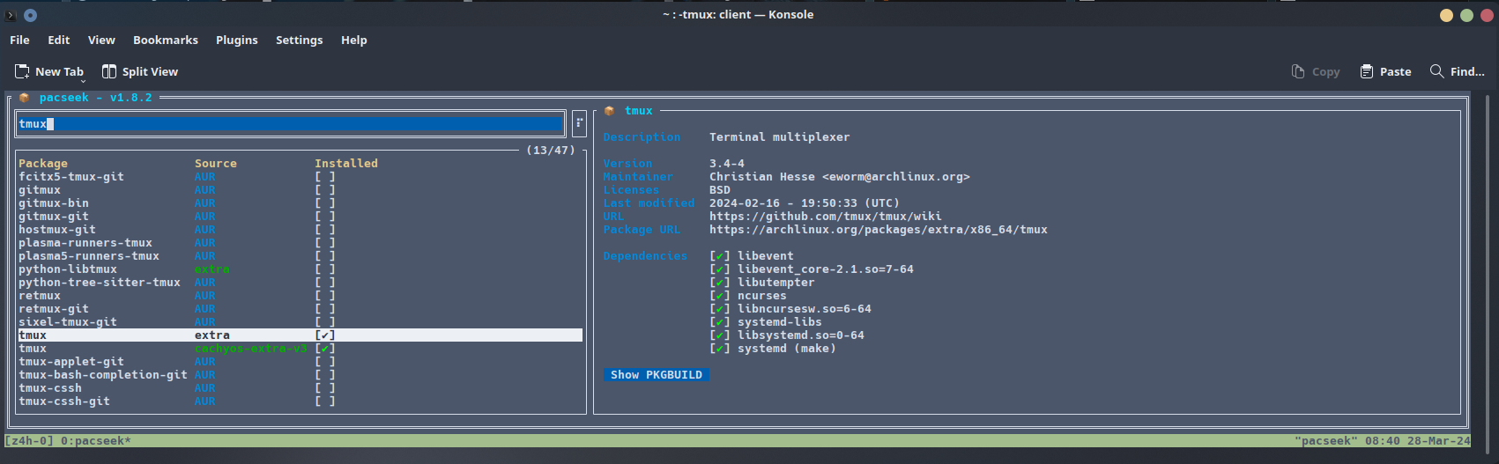The image size is (1499, 464).
Task: Toggle the Installed checkbox for tmux-applet-git
Action: point(325,362)
